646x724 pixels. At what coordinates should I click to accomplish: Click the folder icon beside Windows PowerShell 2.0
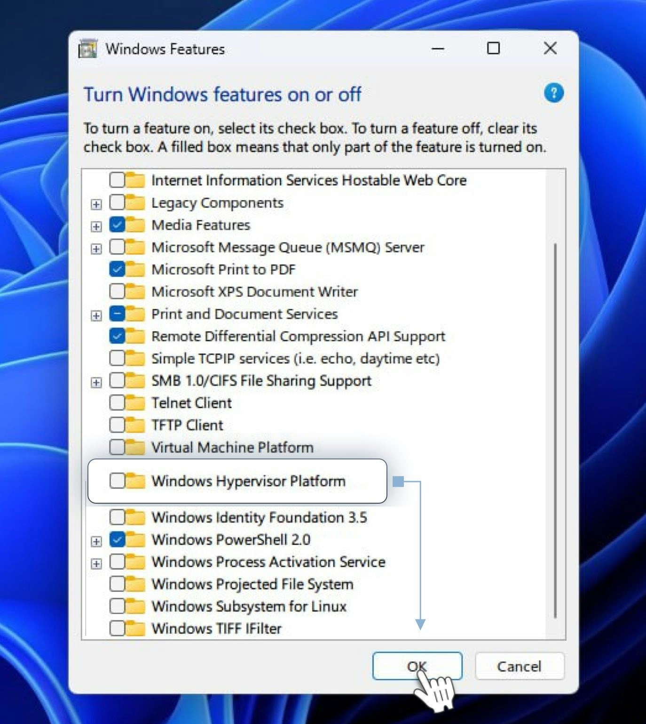[x=135, y=539]
